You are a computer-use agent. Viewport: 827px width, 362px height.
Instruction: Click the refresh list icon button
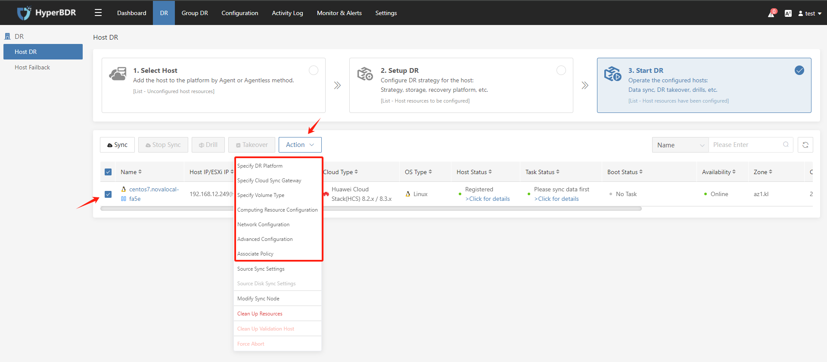click(x=805, y=145)
